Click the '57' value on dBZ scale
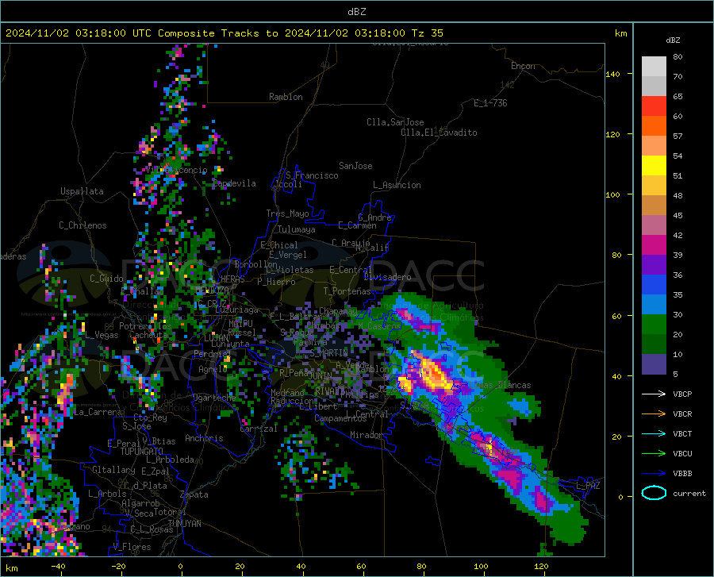 (x=678, y=137)
